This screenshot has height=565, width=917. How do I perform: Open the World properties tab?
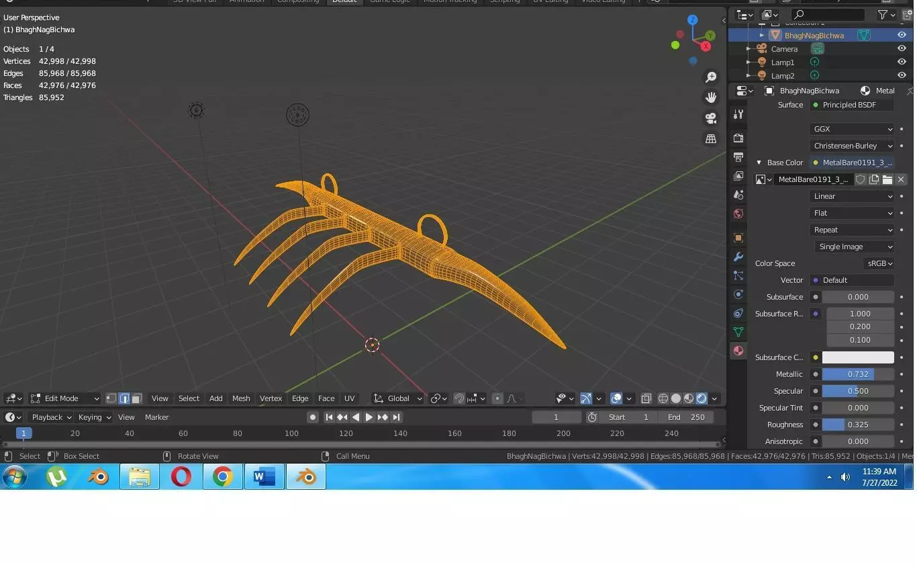pyautogui.click(x=738, y=214)
